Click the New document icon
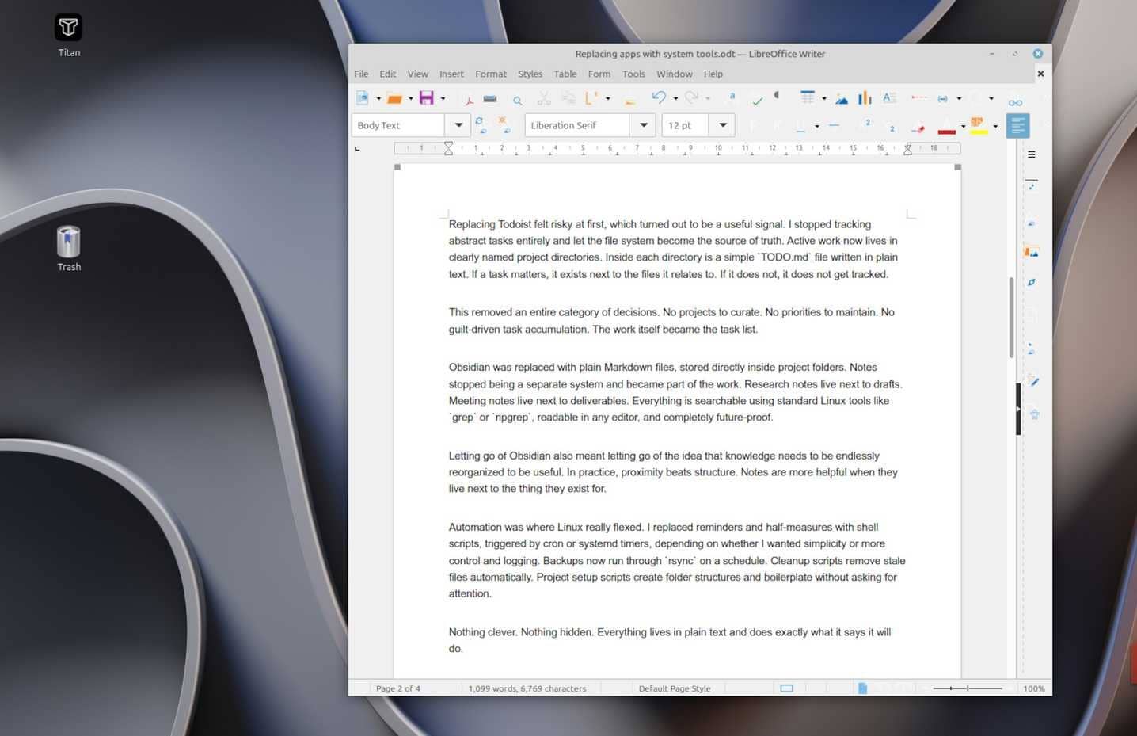This screenshot has width=1137, height=736. click(363, 98)
